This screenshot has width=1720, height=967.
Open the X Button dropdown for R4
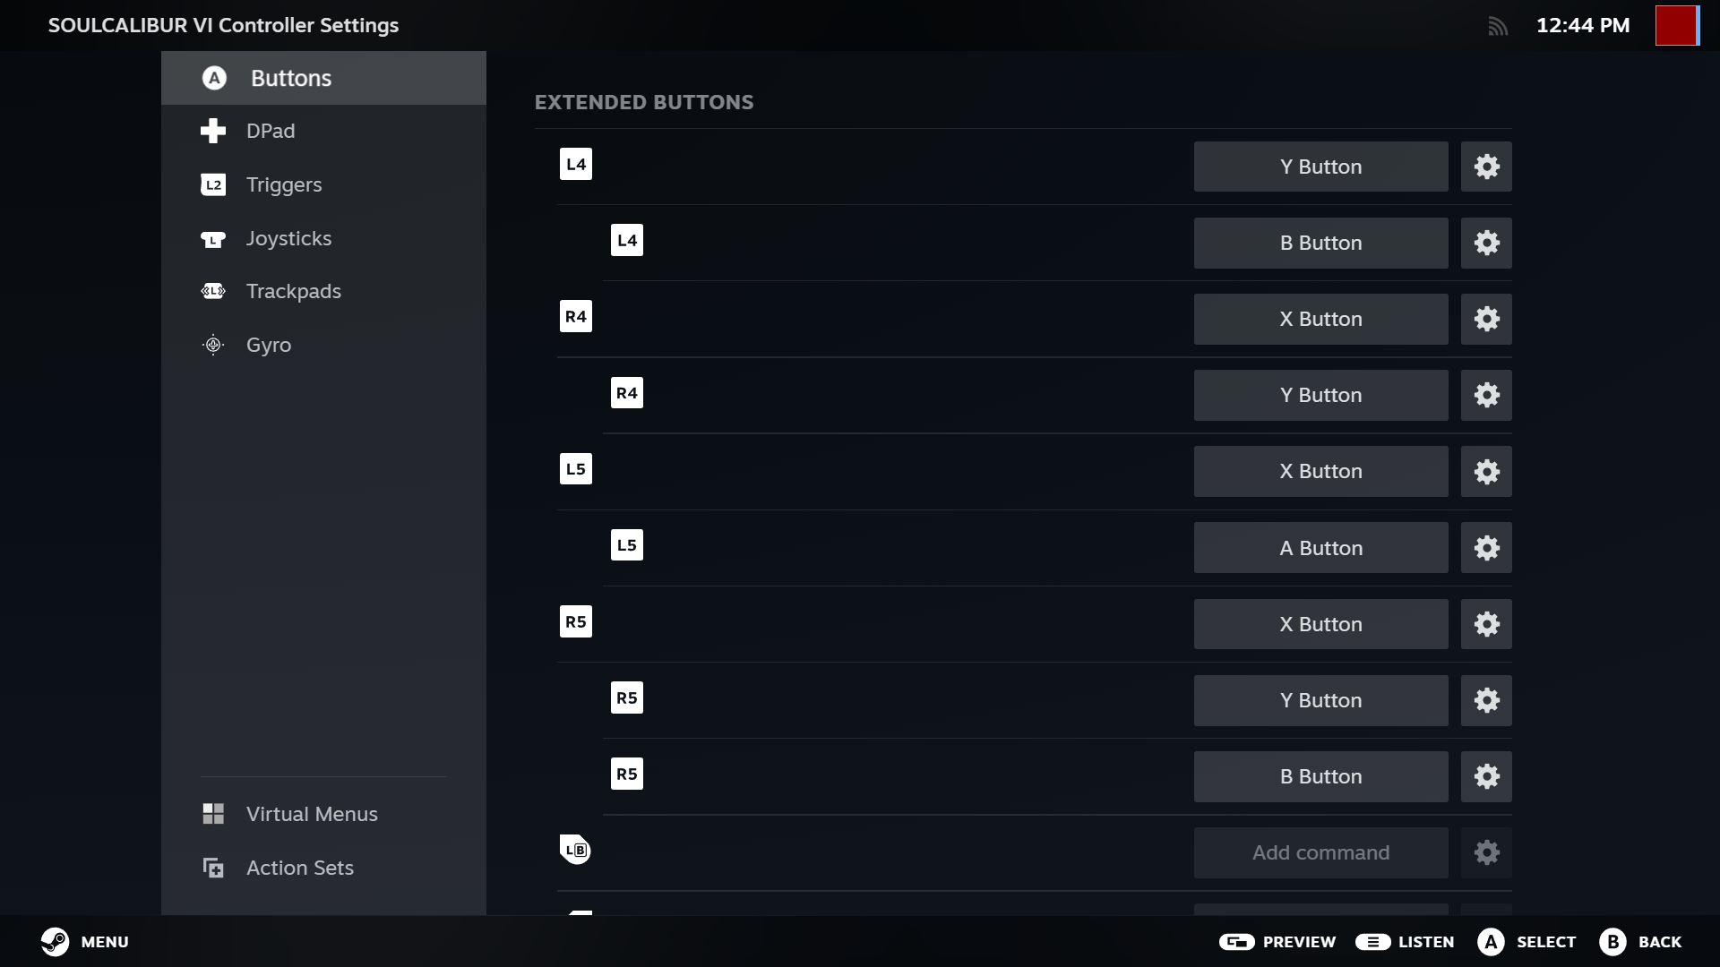click(1320, 319)
